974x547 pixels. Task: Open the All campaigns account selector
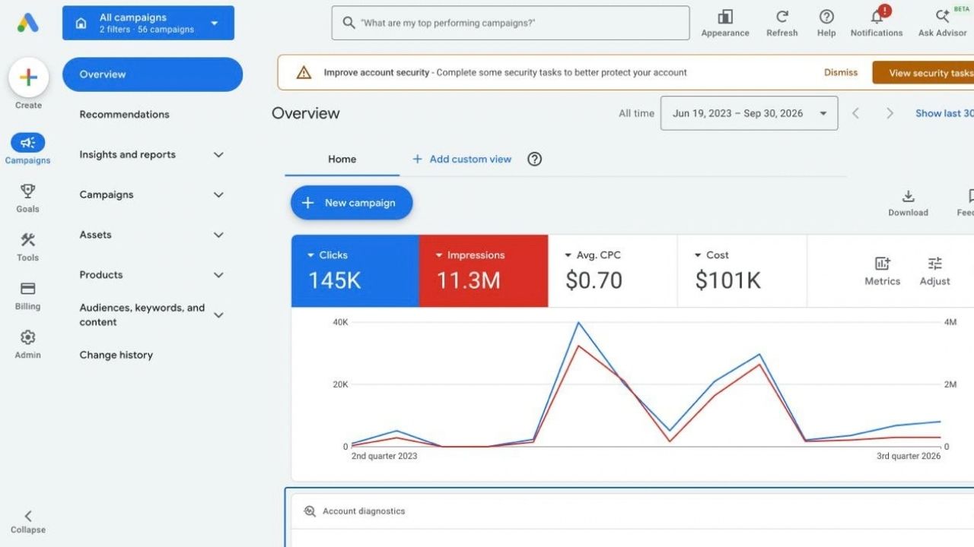pyautogui.click(x=148, y=23)
